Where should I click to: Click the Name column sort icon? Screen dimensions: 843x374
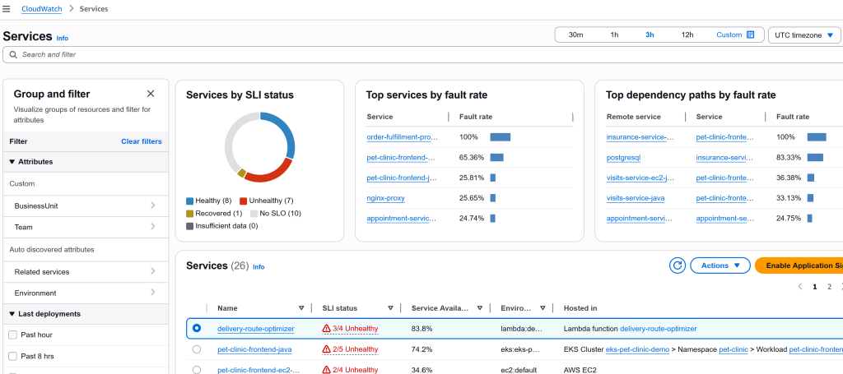click(x=300, y=308)
